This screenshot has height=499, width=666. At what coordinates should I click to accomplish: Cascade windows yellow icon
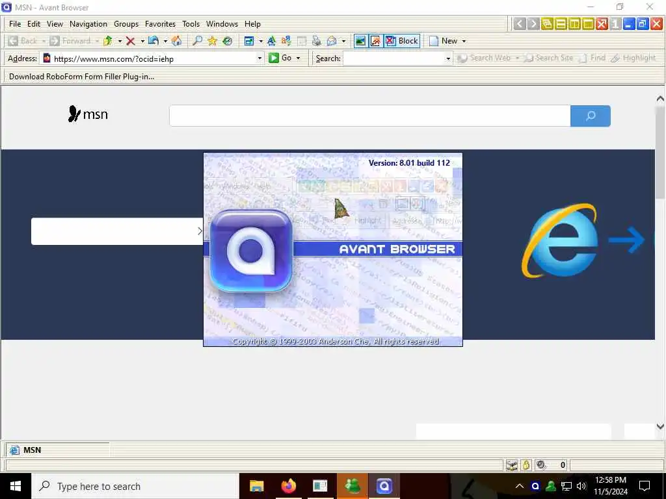coord(547,24)
